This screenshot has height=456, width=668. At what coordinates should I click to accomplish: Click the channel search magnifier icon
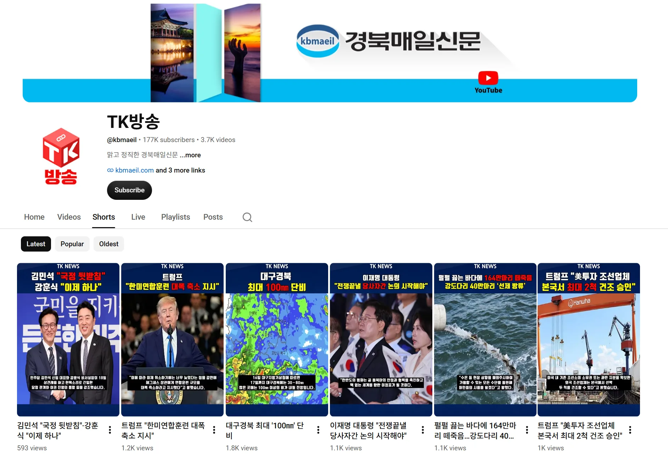pyautogui.click(x=247, y=217)
